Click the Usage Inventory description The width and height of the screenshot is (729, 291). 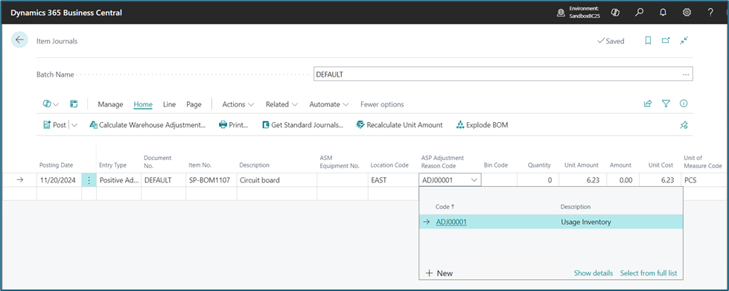(x=585, y=222)
